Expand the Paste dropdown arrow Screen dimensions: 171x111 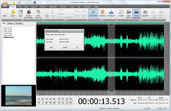coord(53,18)
